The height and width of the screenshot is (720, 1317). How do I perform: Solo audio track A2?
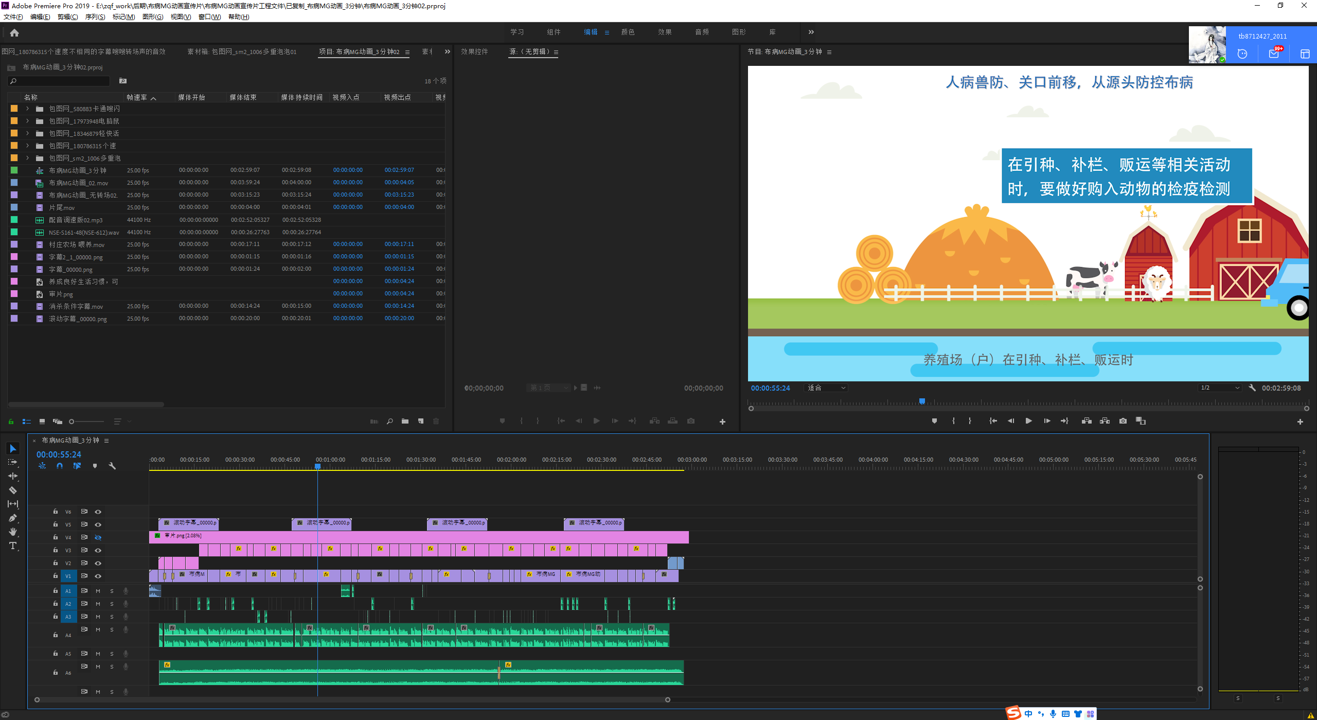[112, 604]
